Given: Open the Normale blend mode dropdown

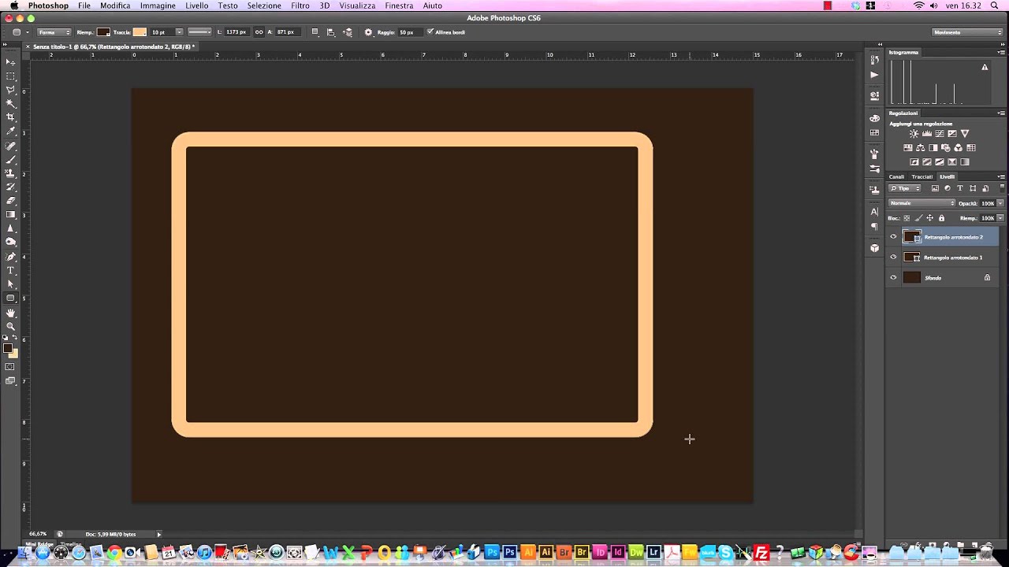Looking at the screenshot, I should click(x=922, y=203).
